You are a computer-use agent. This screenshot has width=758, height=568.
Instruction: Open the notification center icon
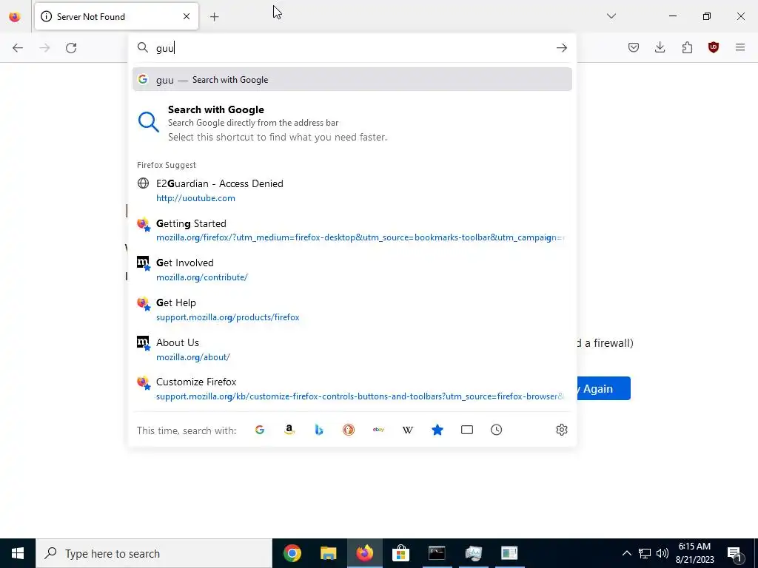[x=735, y=554]
